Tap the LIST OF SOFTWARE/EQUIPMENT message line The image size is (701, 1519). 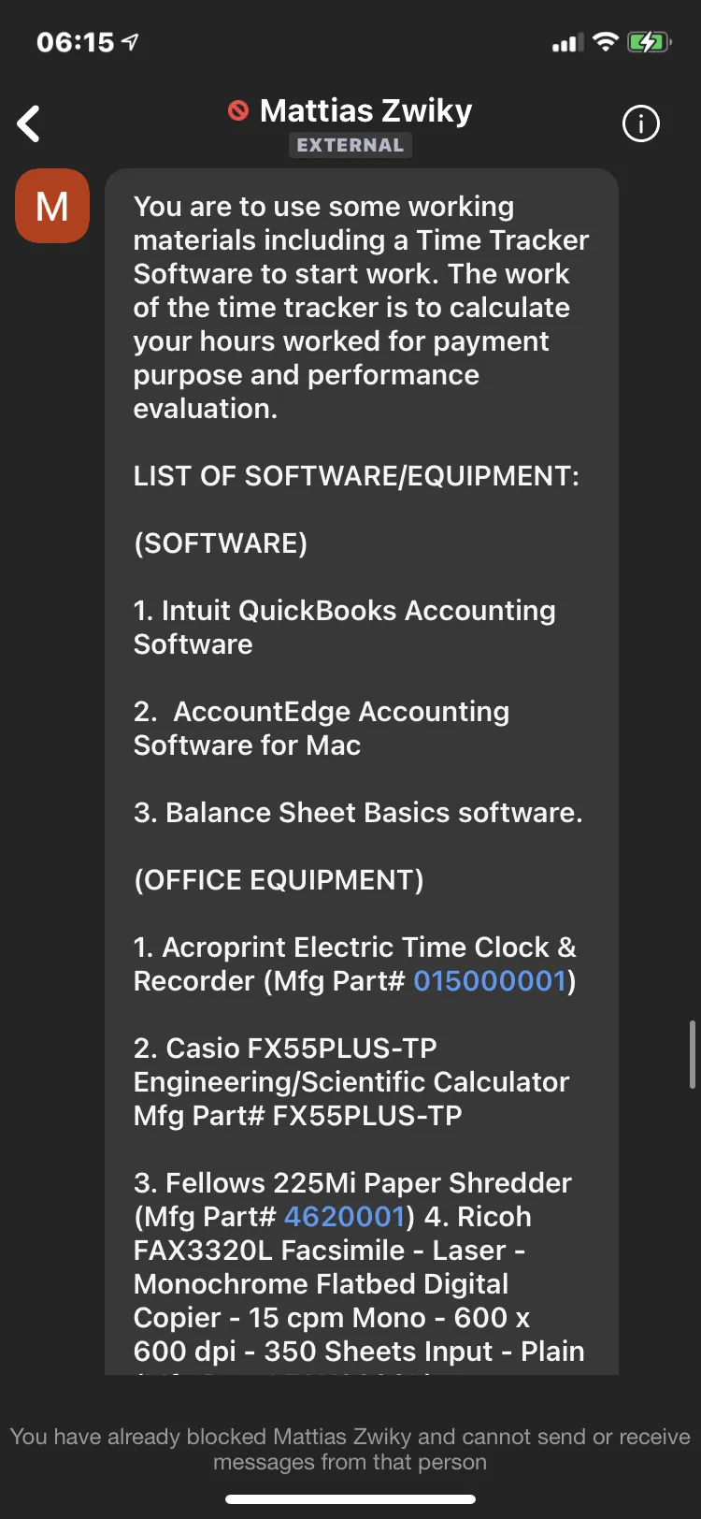tap(356, 475)
